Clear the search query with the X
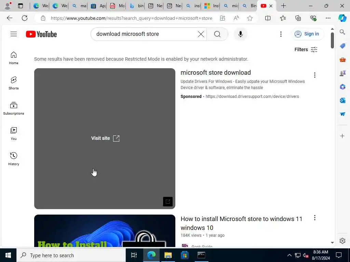Image resolution: width=350 pixels, height=262 pixels. tap(201, 34)
